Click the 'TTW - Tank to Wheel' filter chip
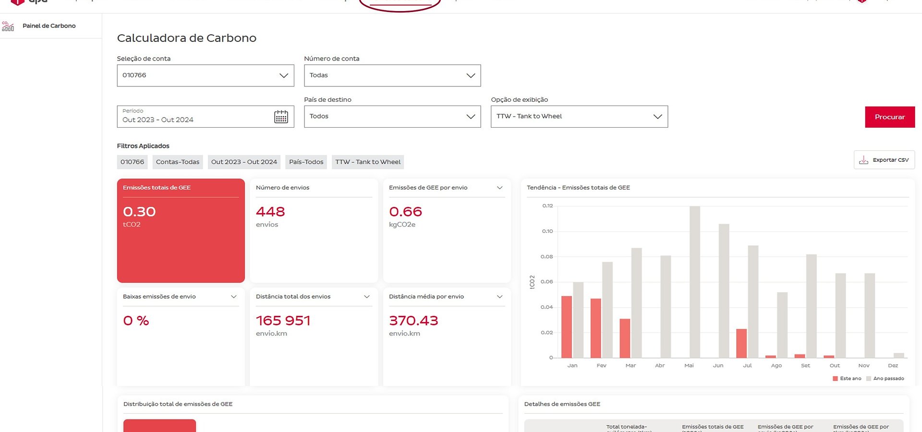The height and width of the screenshot is (432, 922). pos(368,162)
